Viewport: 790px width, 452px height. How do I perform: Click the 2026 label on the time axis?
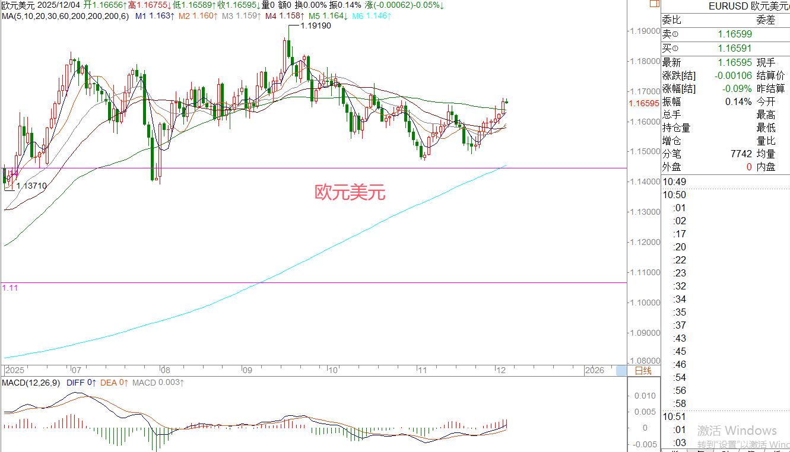click(x=594, y=370)
